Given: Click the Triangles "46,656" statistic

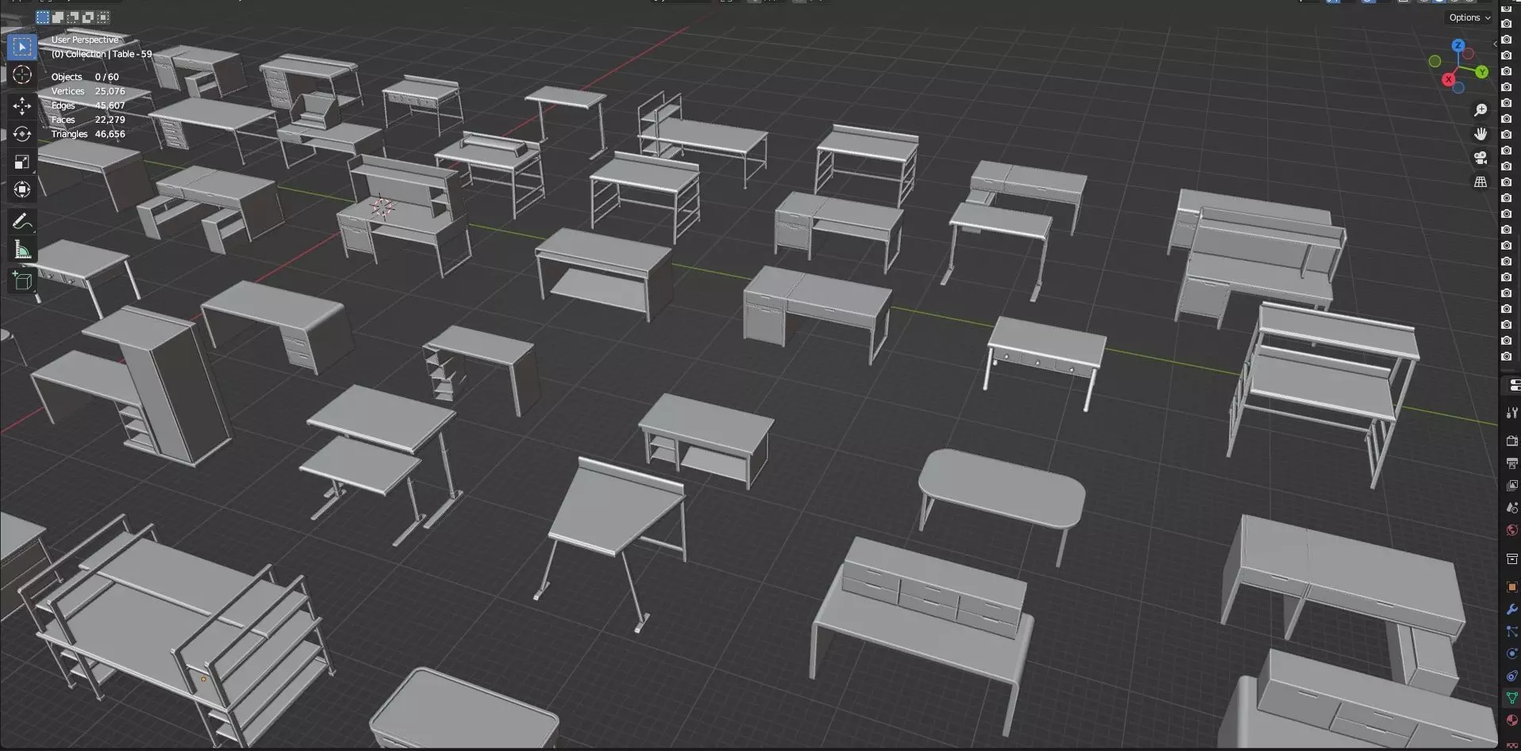Looking at the screenshot, I should tap(110, 134).
